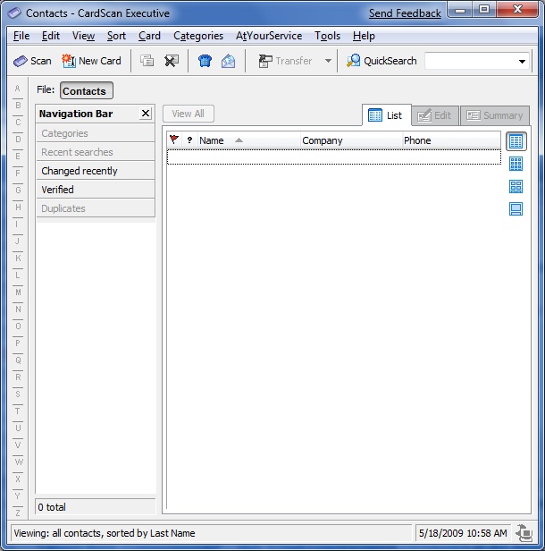Create a New Card from toolbar
Image resolution: width=545 pixels, height=551 pixels.
[91, 61]
